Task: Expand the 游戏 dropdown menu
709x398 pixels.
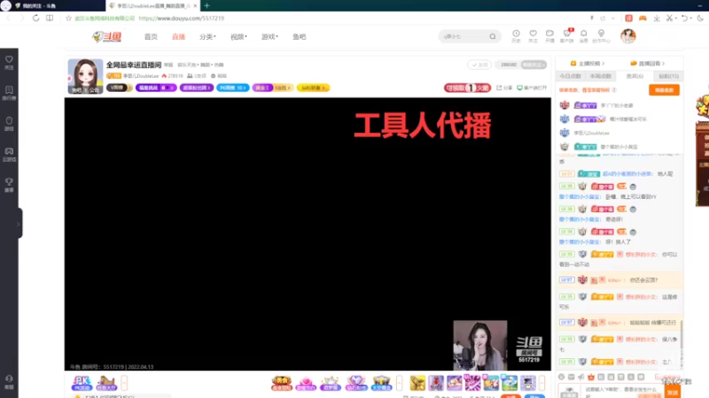Action: [x=269, y=36]
